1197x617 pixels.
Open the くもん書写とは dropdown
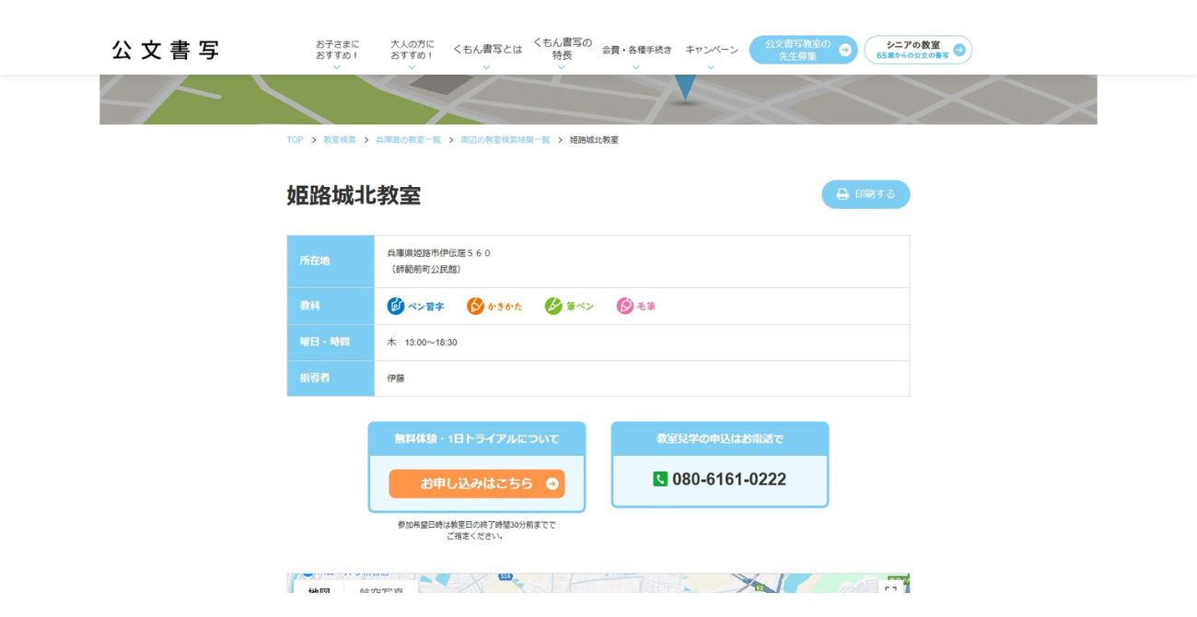coord(487,52)
